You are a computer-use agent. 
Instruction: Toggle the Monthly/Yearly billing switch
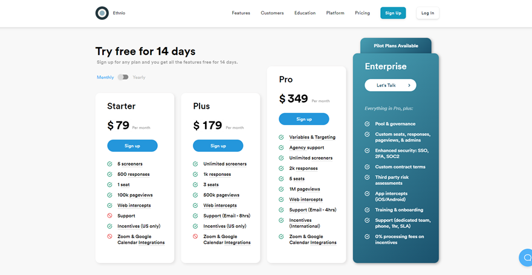[x=123, y=77]
